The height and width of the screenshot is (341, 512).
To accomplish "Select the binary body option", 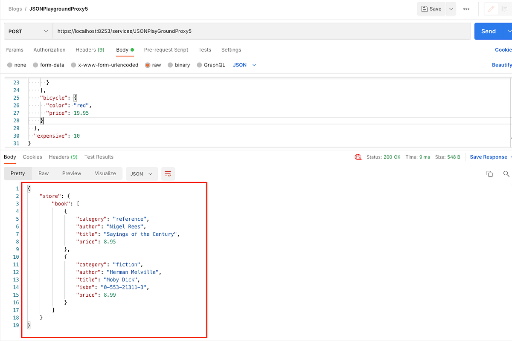I will [x=179, y=65].
